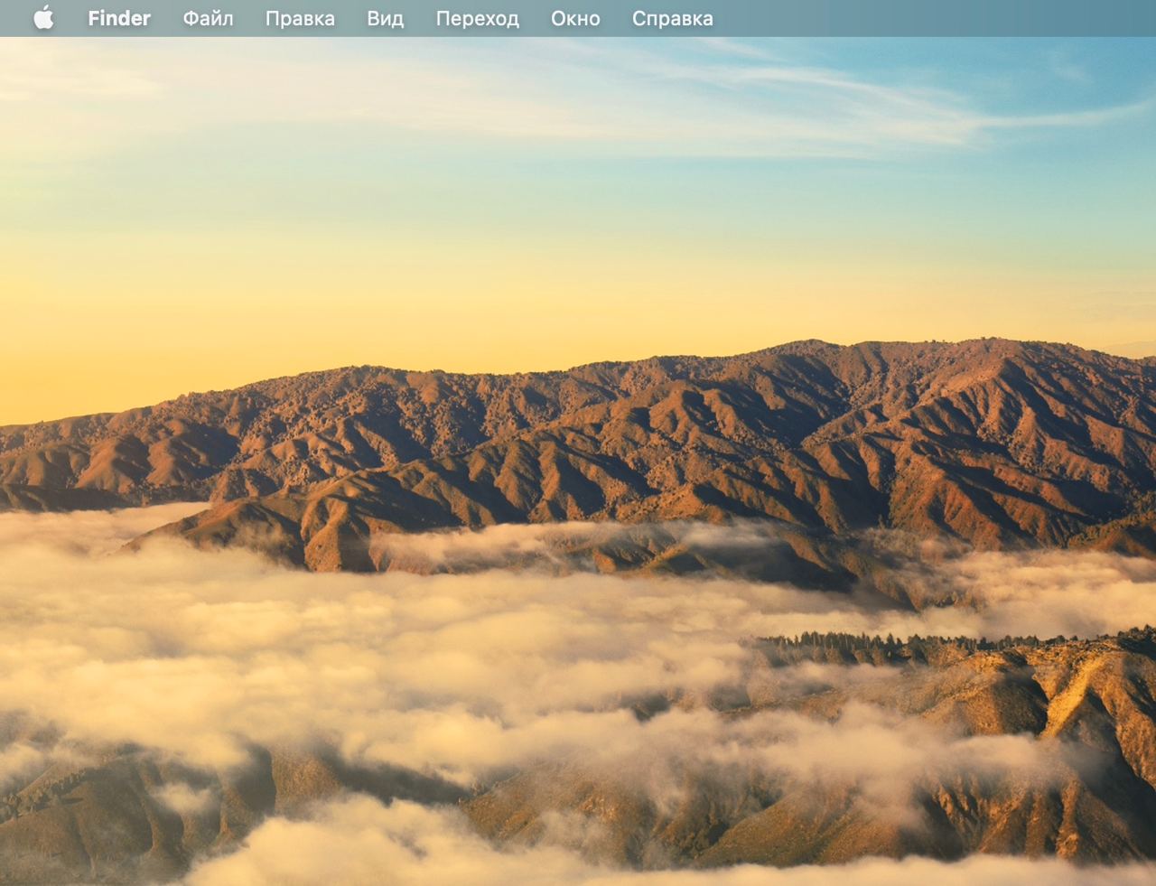Viewport: 1156px width, 886px height.
Task: Open the Файл menu
Action: tap(208, 18)
